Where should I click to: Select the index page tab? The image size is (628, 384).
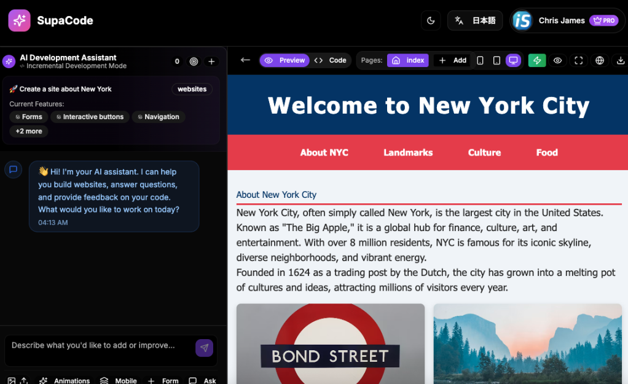click(408, 60)
